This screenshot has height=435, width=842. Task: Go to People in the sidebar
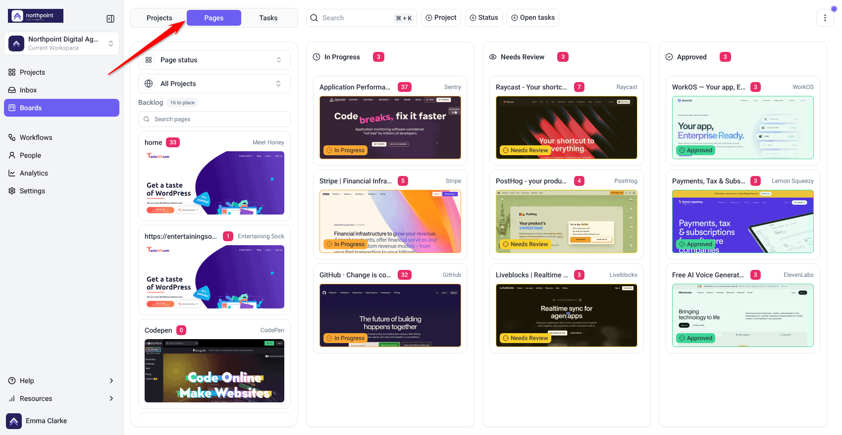(x=61, y=155)
